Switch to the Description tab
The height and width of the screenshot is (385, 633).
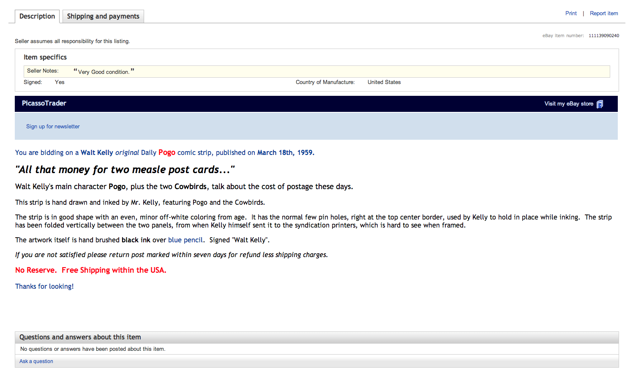click(37, 16)
